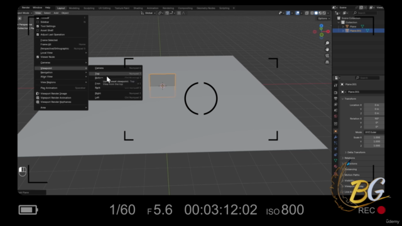
Task: Select solid viewport shading mode
Action: (316, 13)
